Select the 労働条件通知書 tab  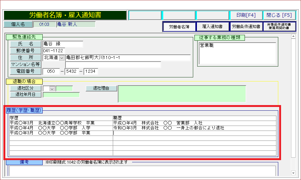click(246, 27)
